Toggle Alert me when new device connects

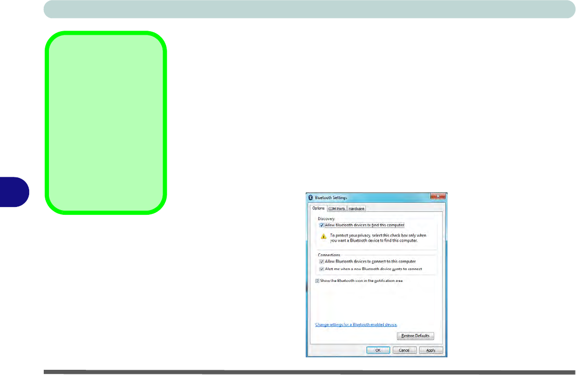(321, 269)
